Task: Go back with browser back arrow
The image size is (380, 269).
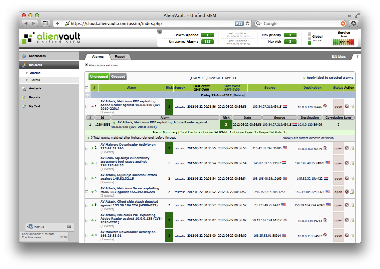Action: point(26,23)
